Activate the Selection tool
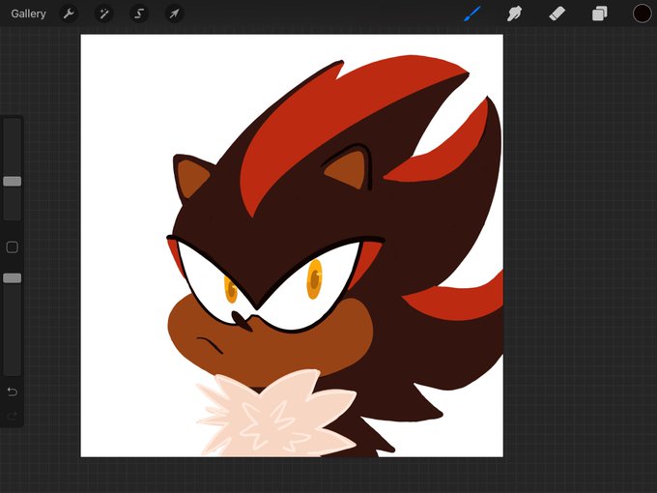This screenshot has height=493, width=657. point(139,14)
